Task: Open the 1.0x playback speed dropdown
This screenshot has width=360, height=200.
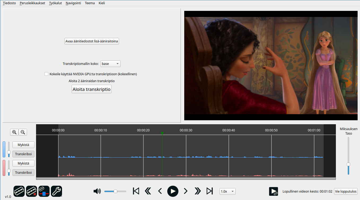Action: 227,191
